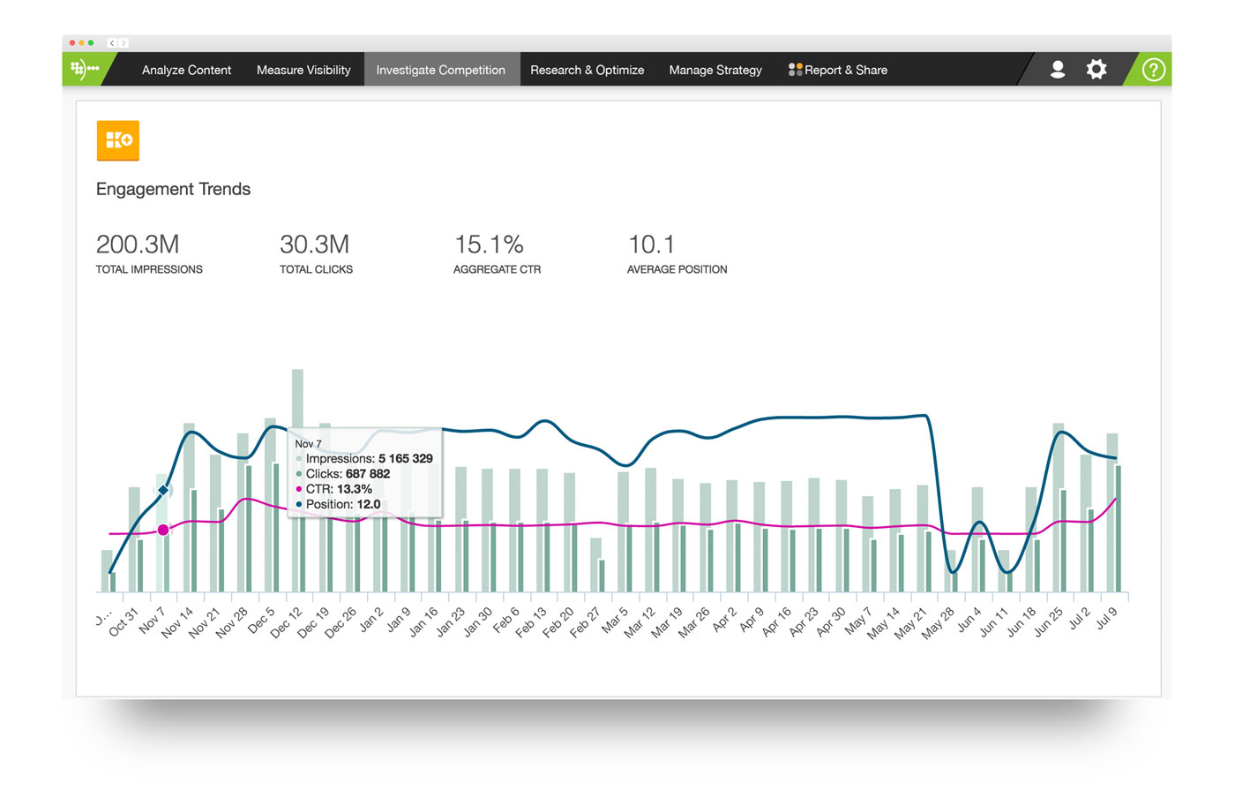Open the Manage Strategy menu
Image resolution: width=1235 pixels, height=806 pixels.
pos(715,70)
